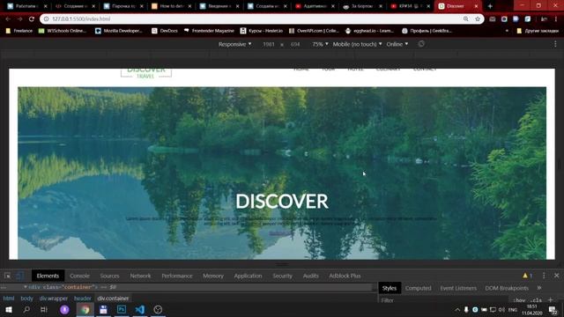
Task: Open the 75% zoom dropdown
Action: tap(320, 44)
